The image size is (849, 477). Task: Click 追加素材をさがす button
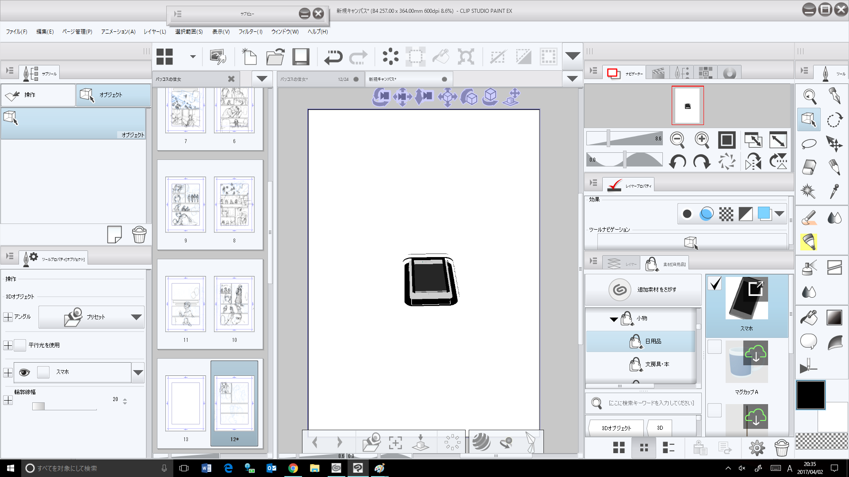click(643, 290)
